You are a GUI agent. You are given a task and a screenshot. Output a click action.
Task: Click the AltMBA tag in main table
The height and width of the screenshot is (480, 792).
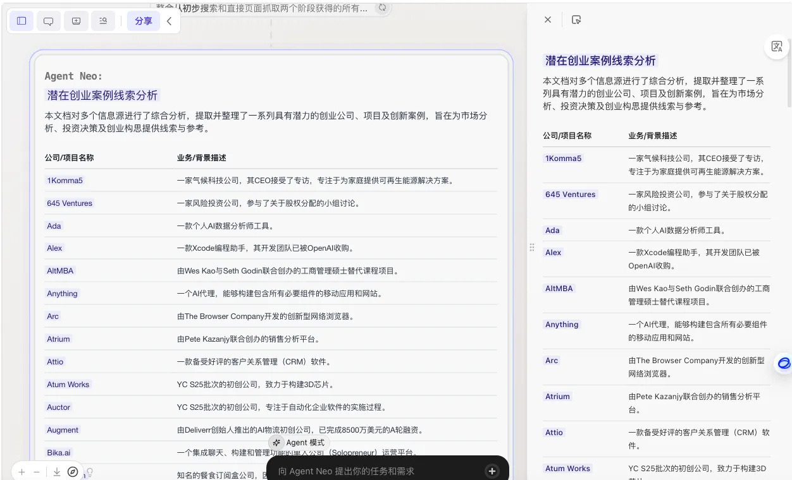pos(60,271)
